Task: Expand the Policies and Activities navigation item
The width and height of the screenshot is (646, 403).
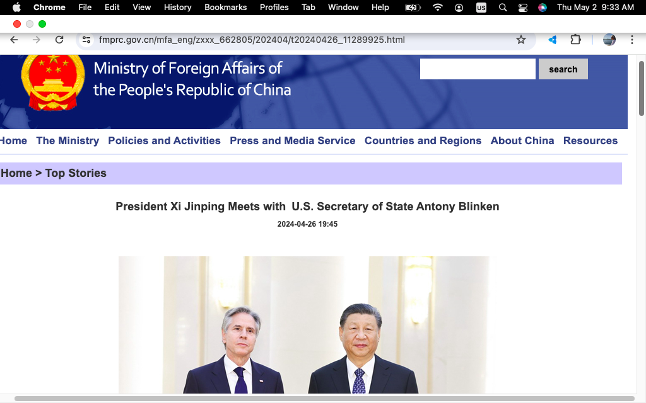Action: tap(164, 140)
